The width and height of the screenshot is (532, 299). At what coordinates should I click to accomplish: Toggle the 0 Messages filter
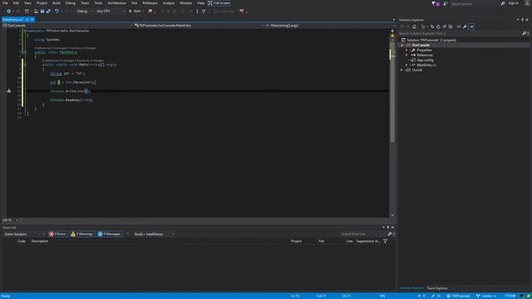(x=110, y=234)
